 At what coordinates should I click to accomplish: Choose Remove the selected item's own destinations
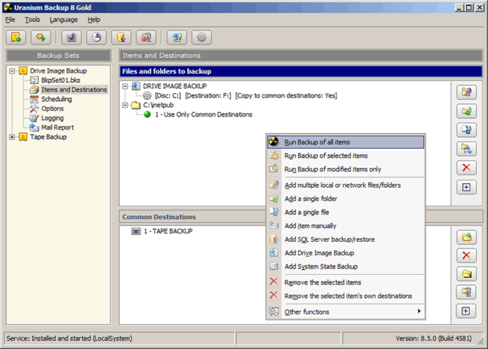point(346,295)
